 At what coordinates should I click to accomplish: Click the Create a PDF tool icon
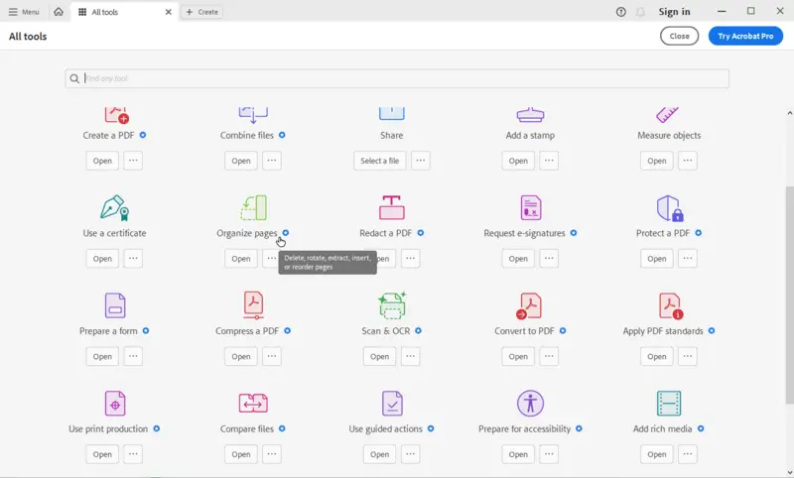[116, 115]
